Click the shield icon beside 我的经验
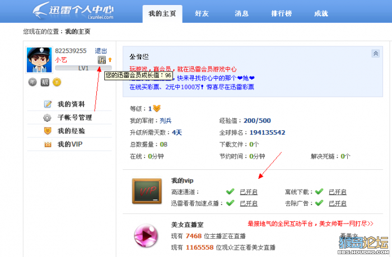Image resolution: width=392 pixels, height=257 pixels. (x=48, y=131)
